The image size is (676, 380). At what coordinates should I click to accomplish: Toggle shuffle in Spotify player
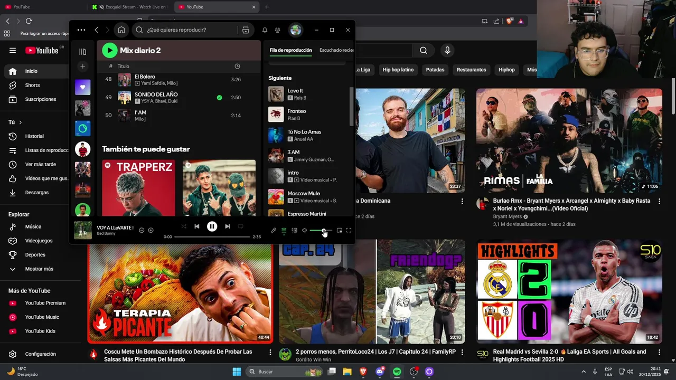click(184, 226)
